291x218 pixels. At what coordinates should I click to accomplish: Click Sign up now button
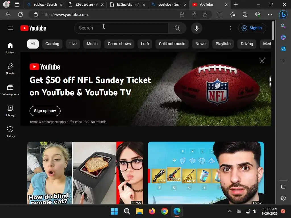coord(45,111)
